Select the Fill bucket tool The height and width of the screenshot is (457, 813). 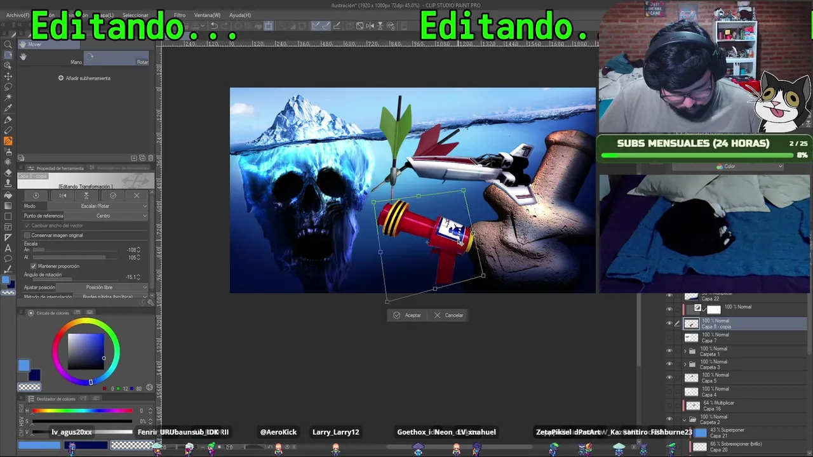(8, 194)
